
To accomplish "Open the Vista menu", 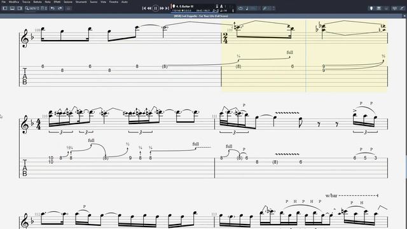I will 103,2.
